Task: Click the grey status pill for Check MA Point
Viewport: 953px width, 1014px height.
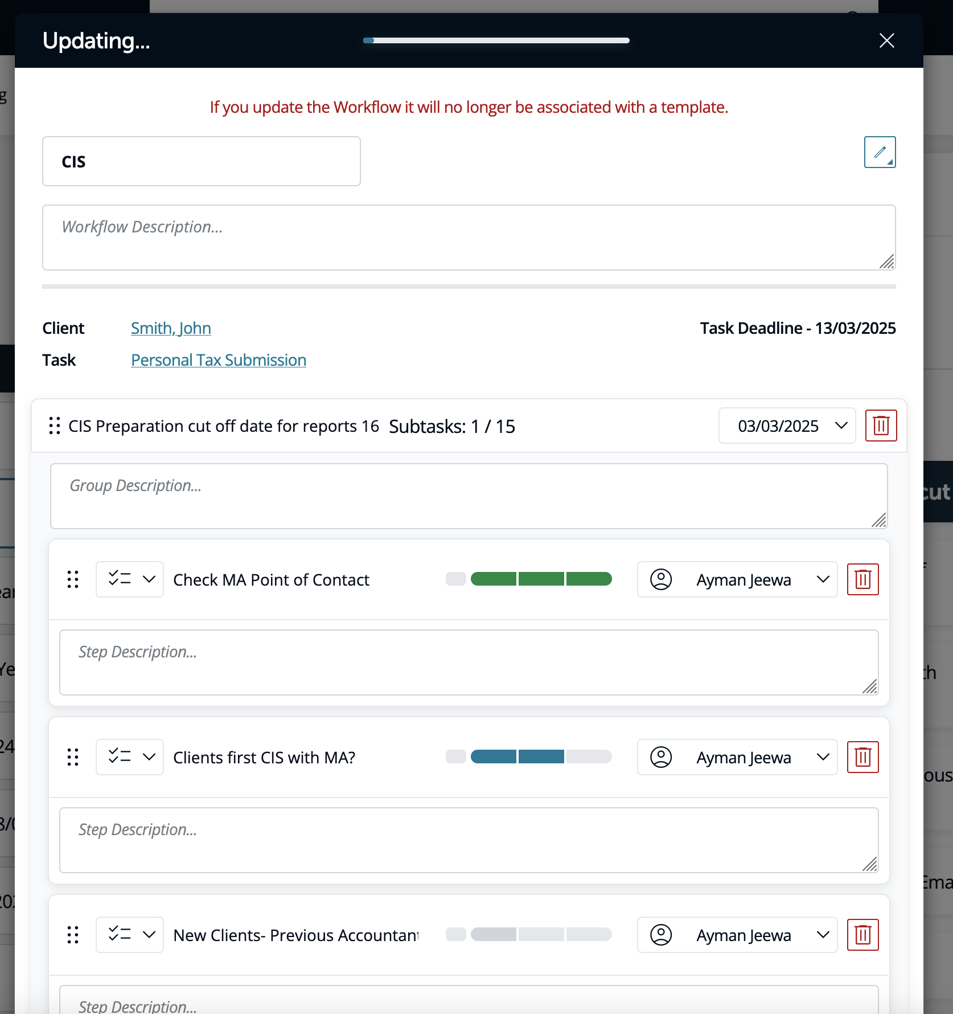Action: pos(455,579)
